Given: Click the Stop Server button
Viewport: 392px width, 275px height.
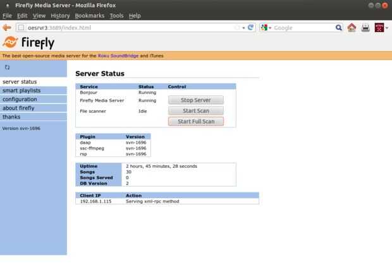Looking at the screenshot, I should [196, 100].
